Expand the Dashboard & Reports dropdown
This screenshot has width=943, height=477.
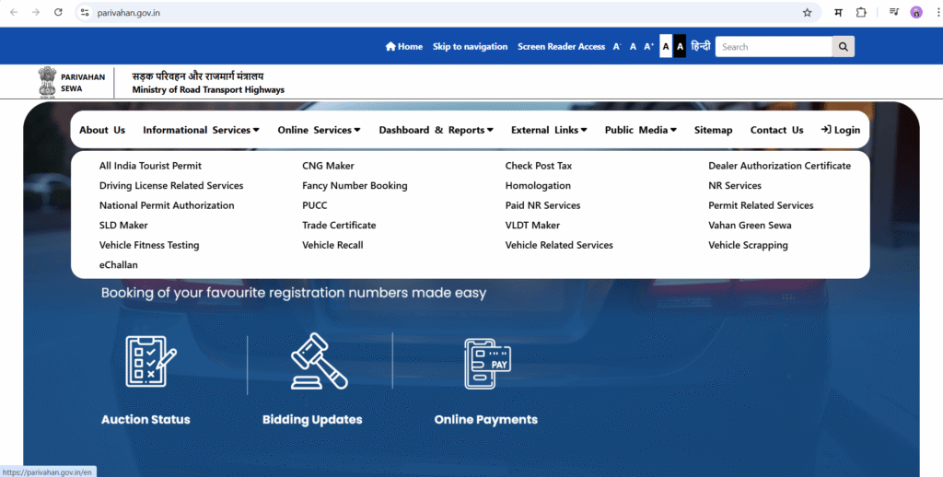[436, 130]
